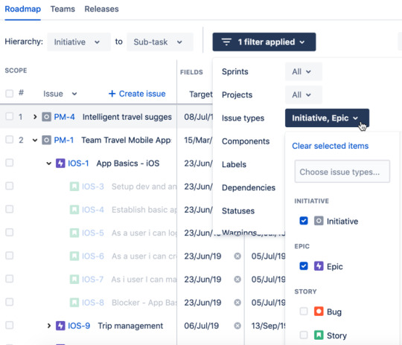Click the epic icon beside IOS-9

(60, 326)
